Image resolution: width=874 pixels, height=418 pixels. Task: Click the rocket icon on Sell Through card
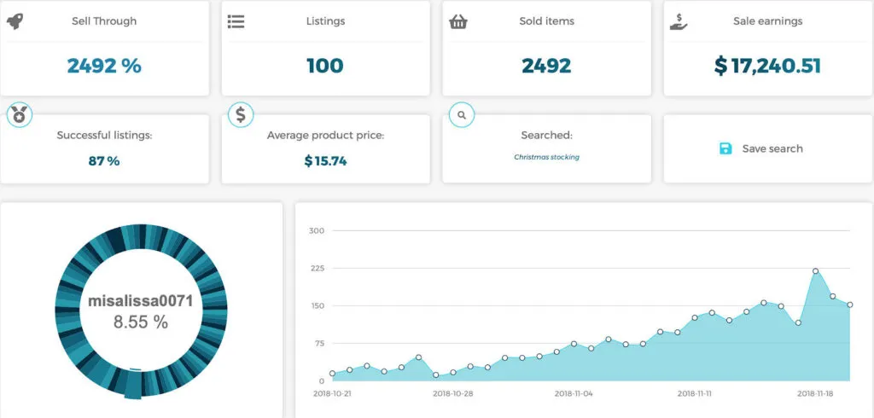(x=15, y=20)
